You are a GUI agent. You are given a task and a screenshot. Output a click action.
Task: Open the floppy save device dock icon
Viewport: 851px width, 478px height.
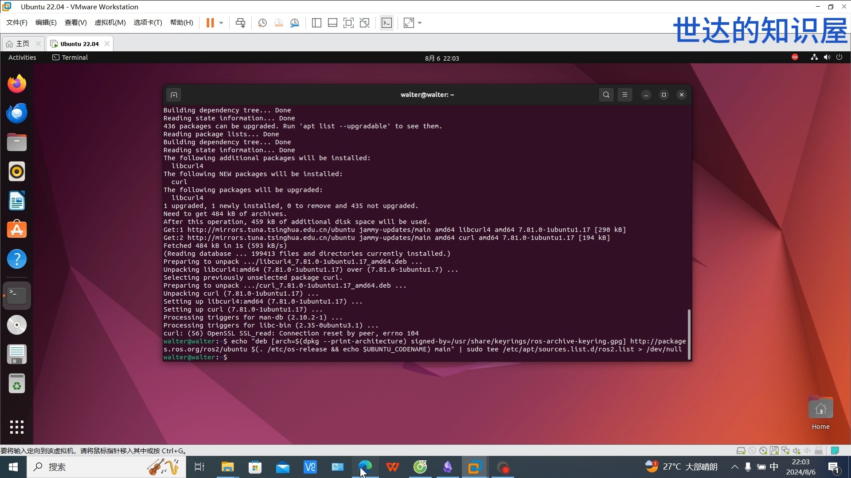click(17, 354)
